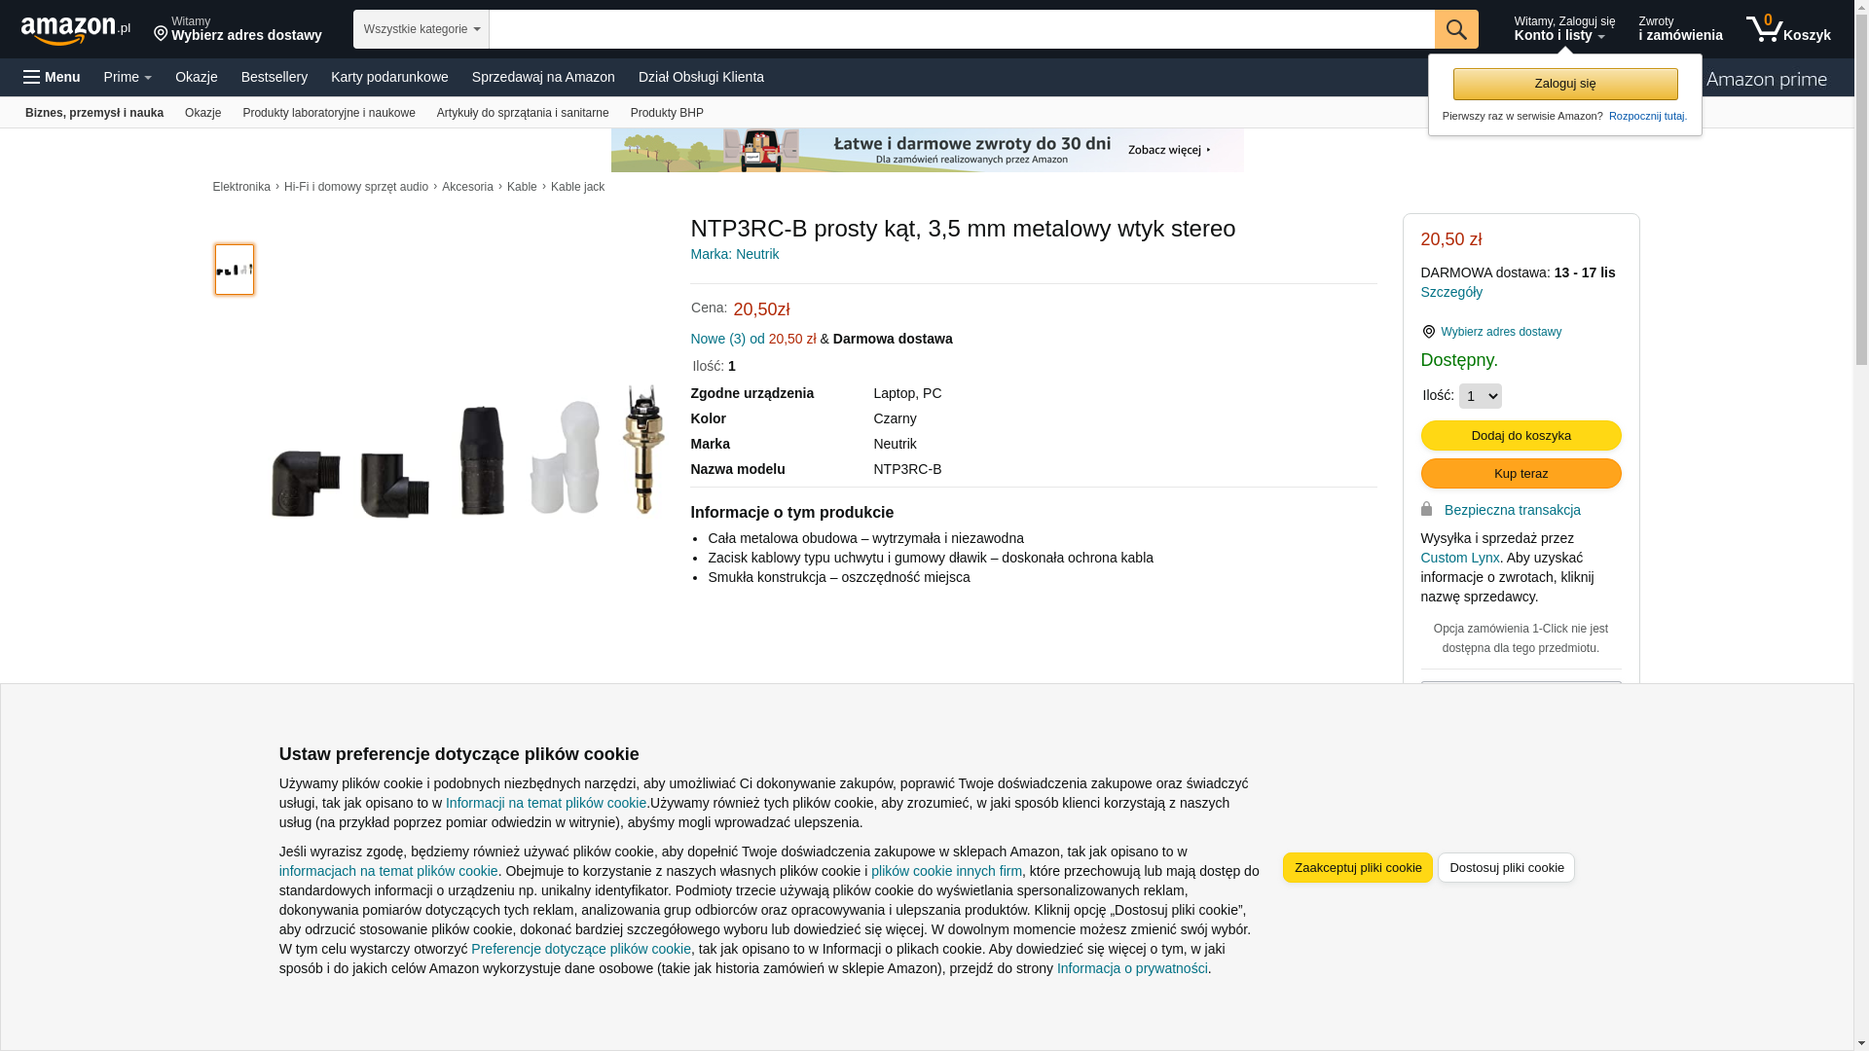The width and height of the screenshot is (1869, 1051).
Task: Select Produkty BHP tab
Action: tap(667, 113)
